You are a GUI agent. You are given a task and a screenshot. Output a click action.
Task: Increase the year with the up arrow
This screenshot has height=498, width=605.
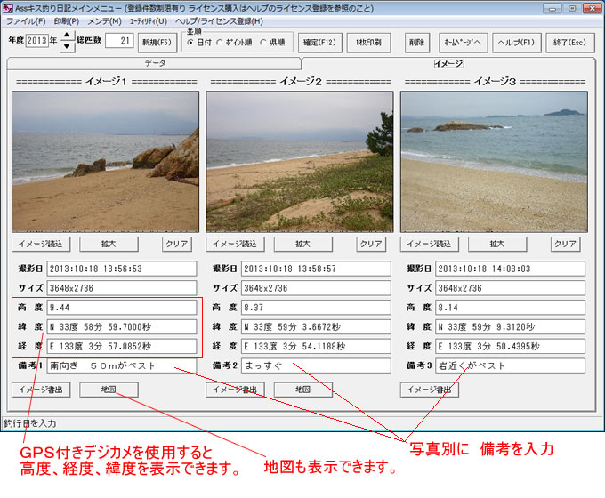68,35
